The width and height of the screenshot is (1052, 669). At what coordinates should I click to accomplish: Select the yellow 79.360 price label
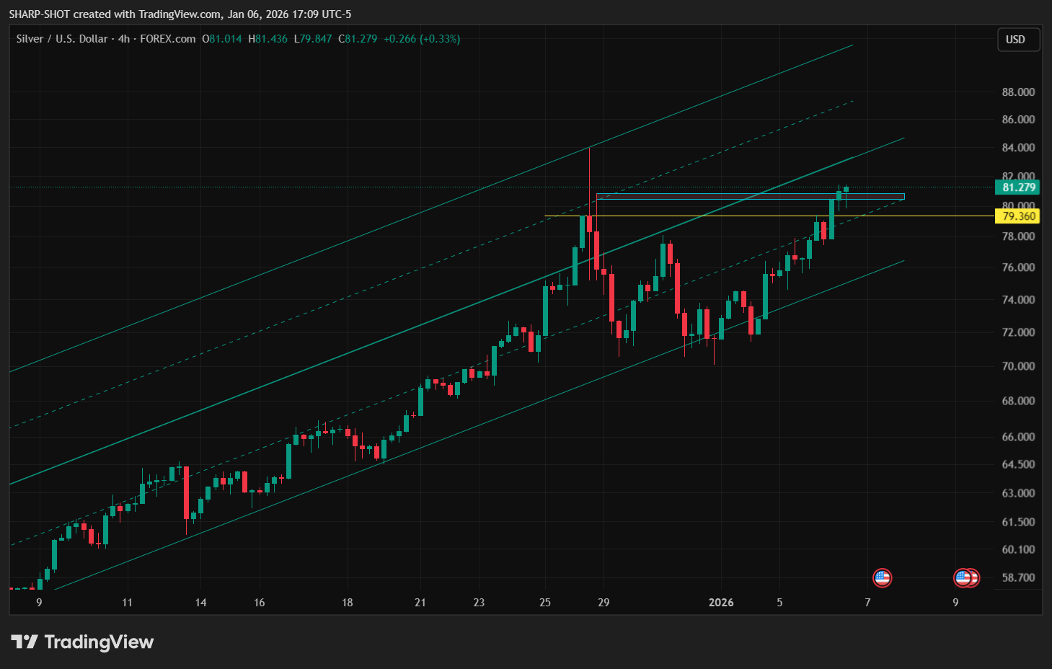(1018, 216)
